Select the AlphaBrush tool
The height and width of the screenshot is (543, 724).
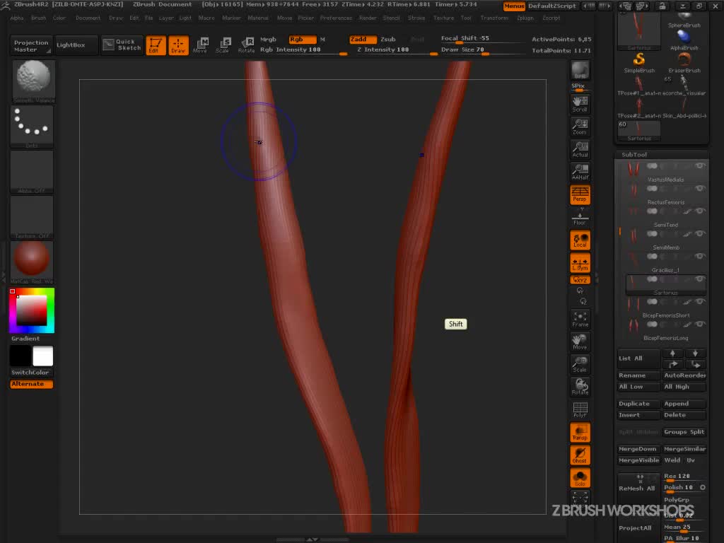pyautogui.click(x=684, y=40)
